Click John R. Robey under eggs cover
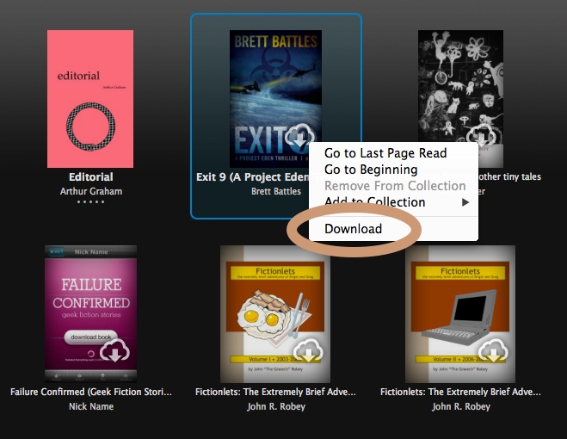Image resolution: width=567 pixels, height=439 pixels. click(276, 406)
